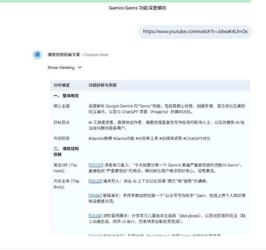Open the [00:00] timestamp link
Viewport: 266px width, 250px height.
pos(96,165)
